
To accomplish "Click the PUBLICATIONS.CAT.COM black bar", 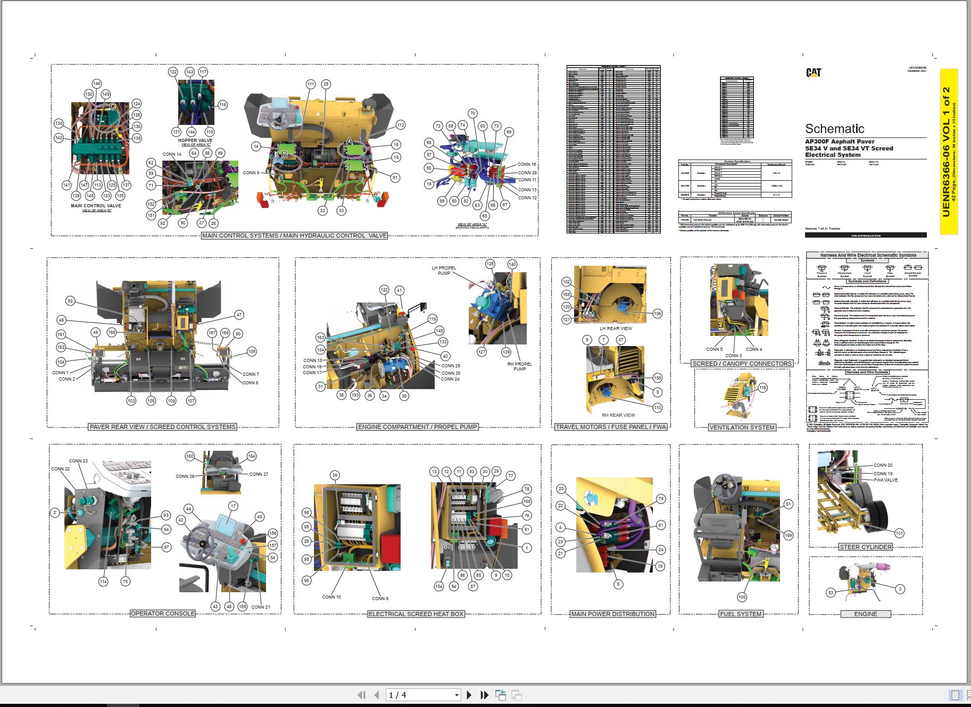I will (x=866, y=235).
